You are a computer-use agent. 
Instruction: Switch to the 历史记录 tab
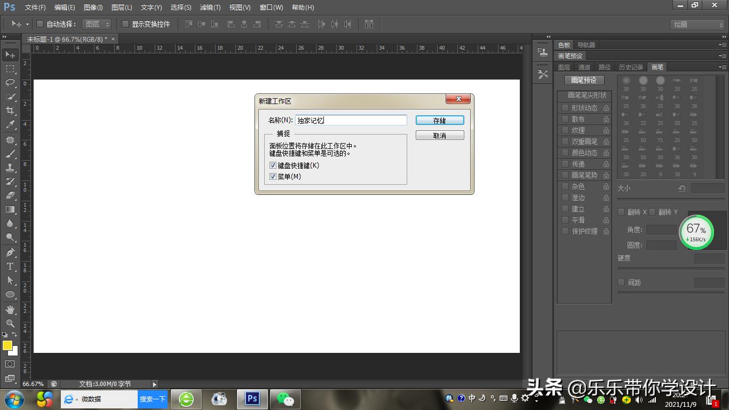tap(631, 67)
